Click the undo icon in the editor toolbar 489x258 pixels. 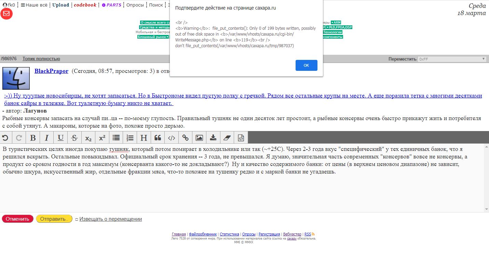[x=5, y=138]
